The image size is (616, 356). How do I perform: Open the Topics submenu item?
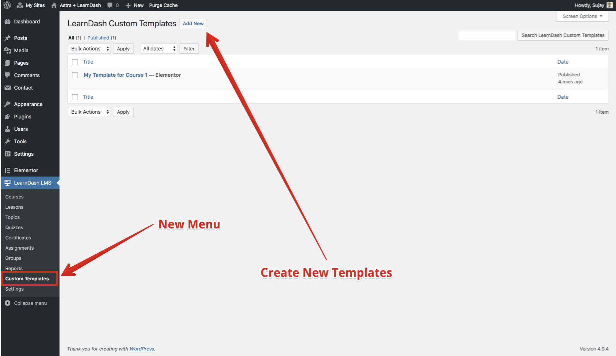coord(13,217)
